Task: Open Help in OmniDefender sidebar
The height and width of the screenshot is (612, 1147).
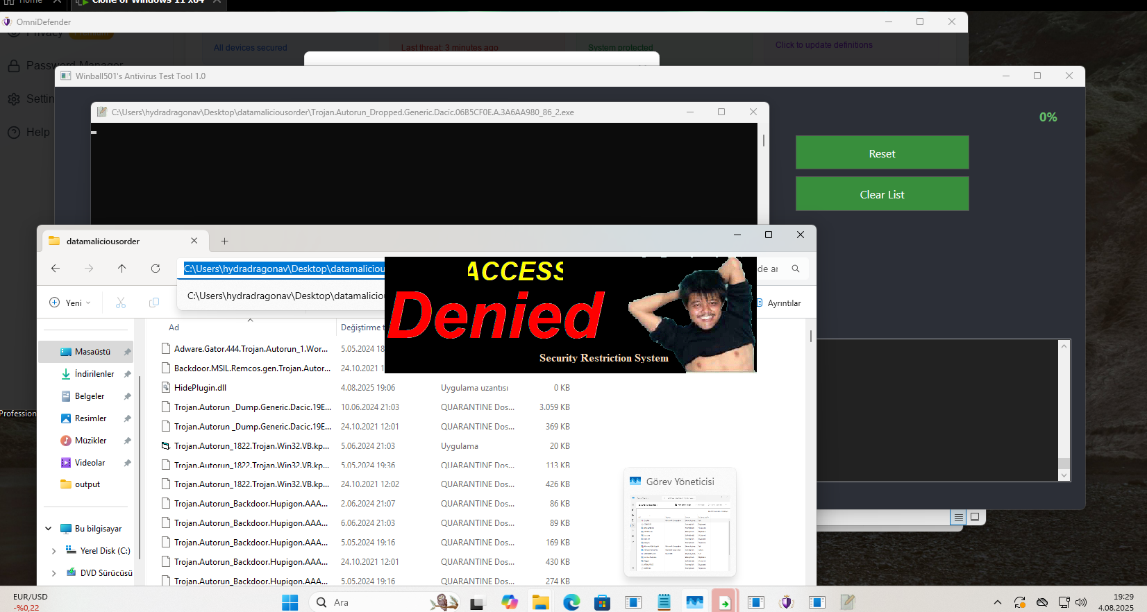Action: [x=29, y=132]
